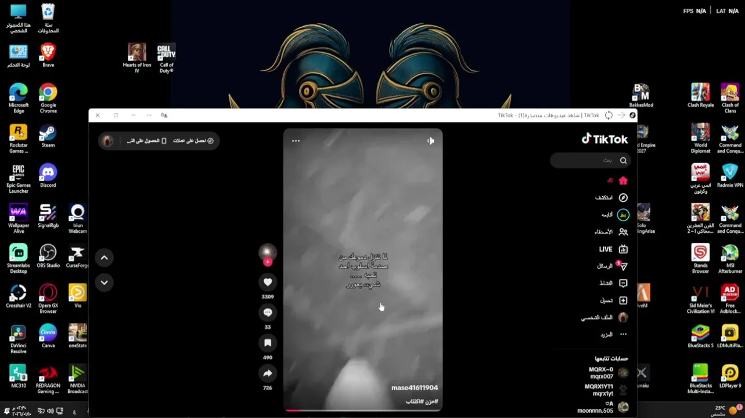745x418 pixels.
Task: Like the video with the heart icon
Action: click(268, 282)
